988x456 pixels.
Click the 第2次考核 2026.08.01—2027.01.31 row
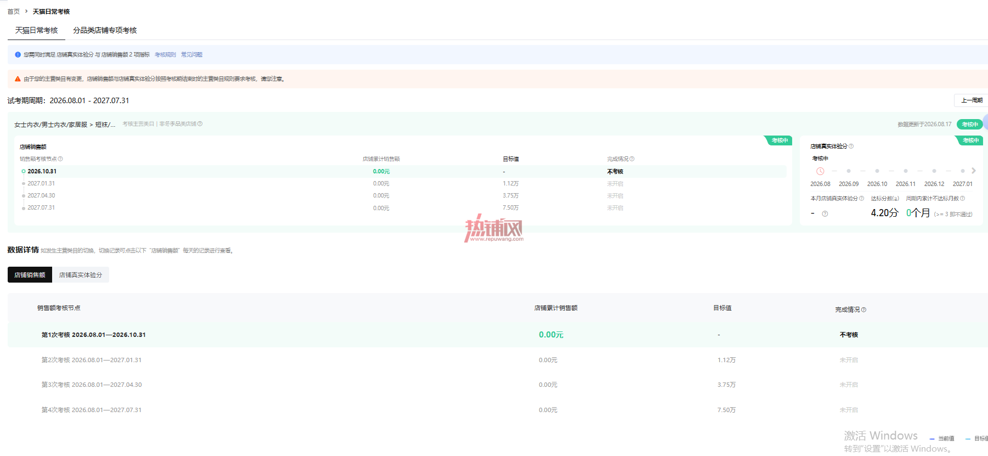click(x=498, y=360)
